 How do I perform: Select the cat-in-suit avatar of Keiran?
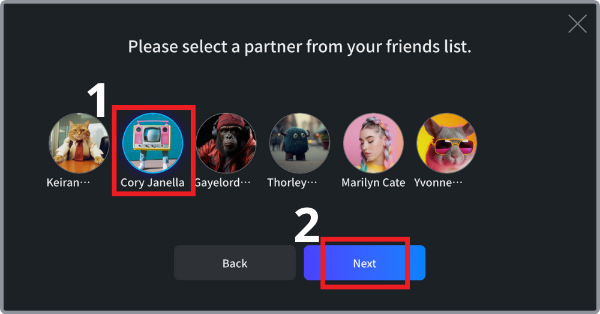(79, 143)
